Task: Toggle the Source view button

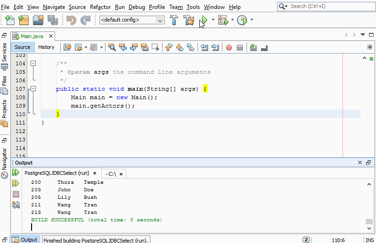Action: pyautogui.click(x=22, y=47)
